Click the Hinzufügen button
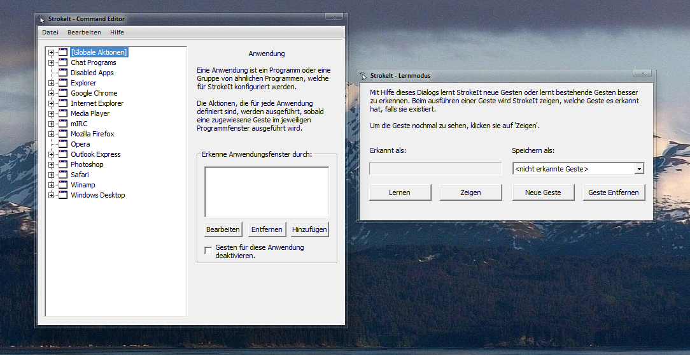This screenshot has height=355, width=690. pos(310,229)
